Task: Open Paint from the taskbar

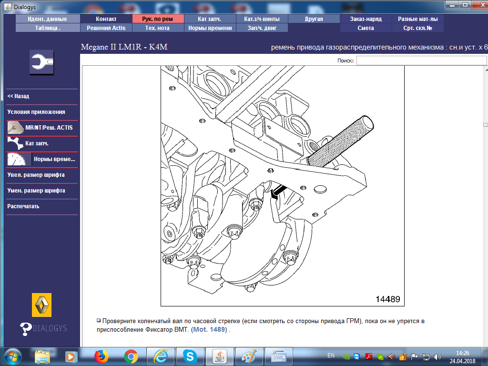Action: [249, 356]
